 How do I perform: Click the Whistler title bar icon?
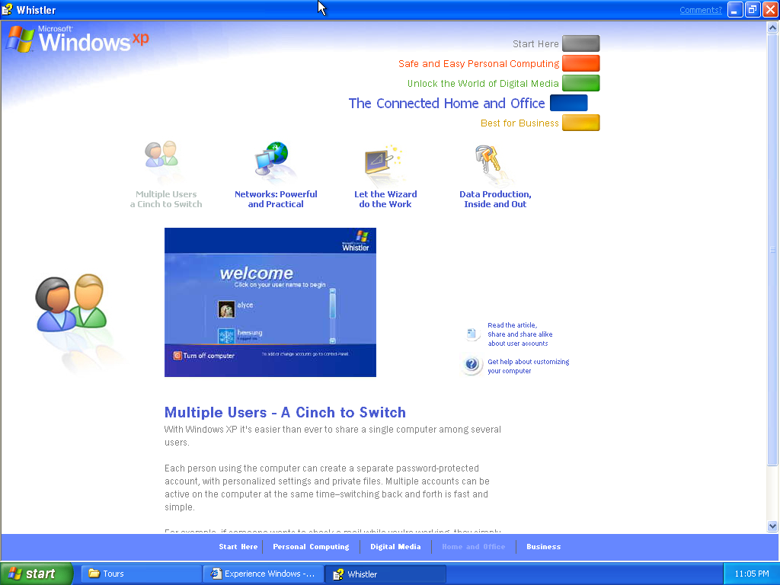[7, 9]
